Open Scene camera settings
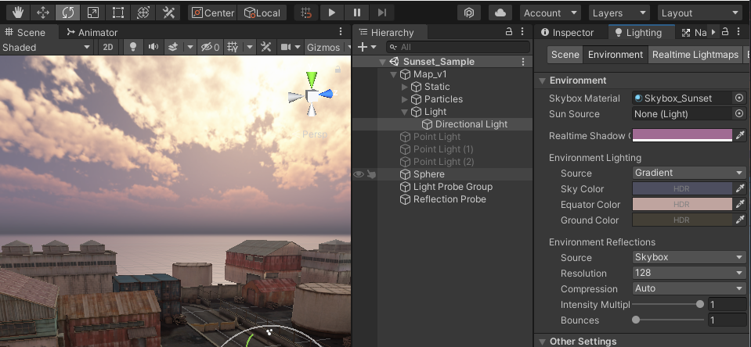751x347 pixels. pos(286,48)
